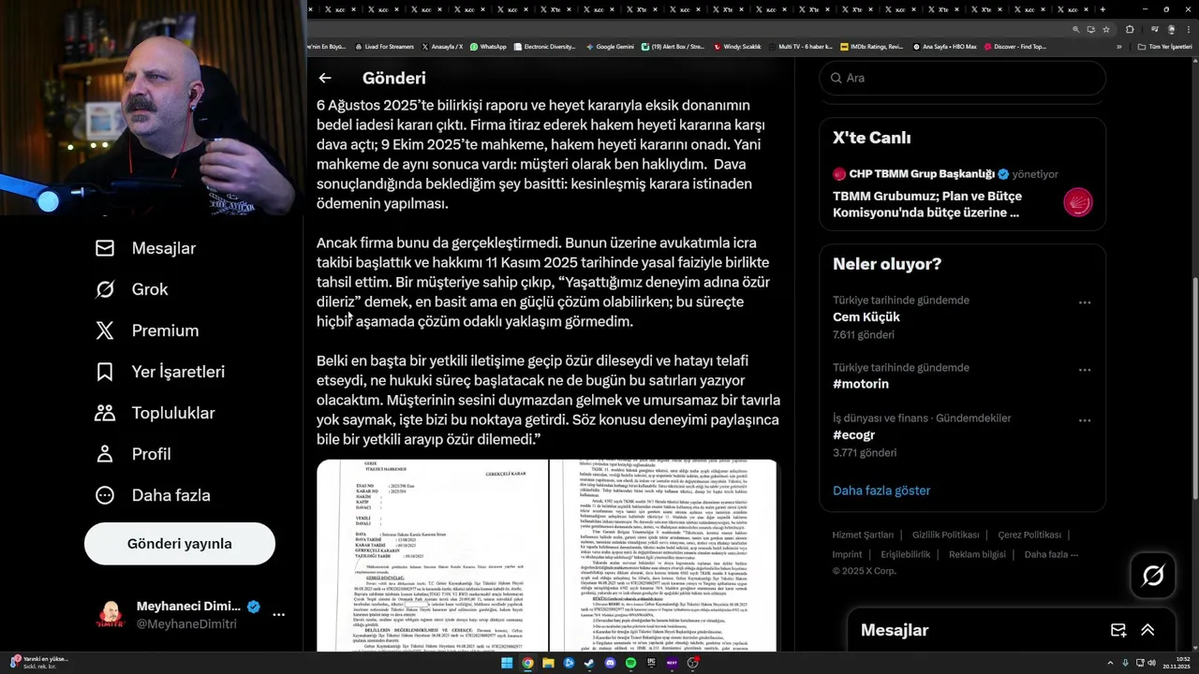Open Discover - Find Top... bookmark

click(1014, 46)
